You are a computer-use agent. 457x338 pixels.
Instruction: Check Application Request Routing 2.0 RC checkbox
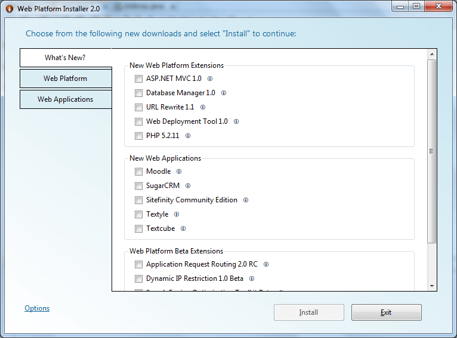pyautogui.click(x=139, y=264)
